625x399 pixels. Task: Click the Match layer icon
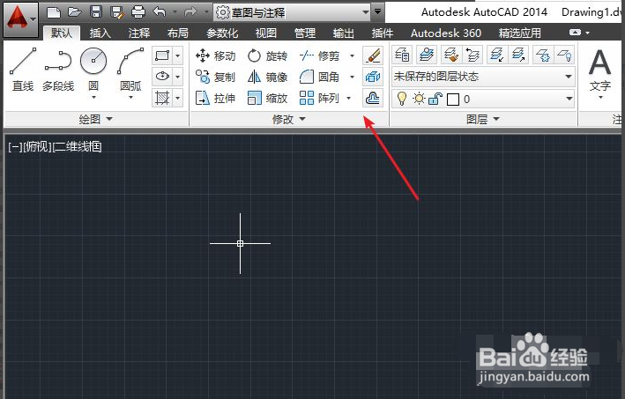[x=451, y=55]
